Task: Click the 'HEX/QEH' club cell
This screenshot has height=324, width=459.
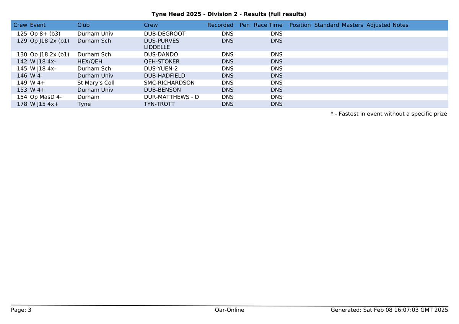Action: (90, 62)
